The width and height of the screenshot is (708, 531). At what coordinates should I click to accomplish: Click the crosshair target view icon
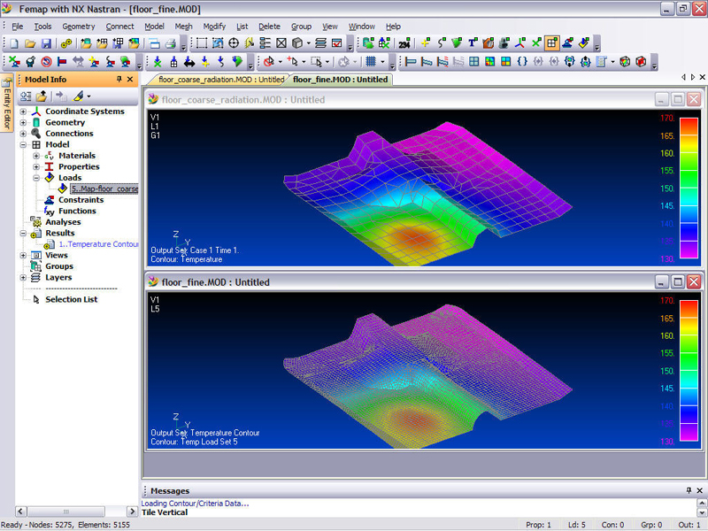coord(234,42)
